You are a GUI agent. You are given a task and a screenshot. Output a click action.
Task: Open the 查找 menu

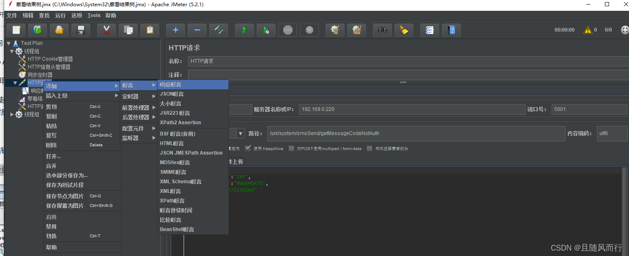tap(44, 15)
